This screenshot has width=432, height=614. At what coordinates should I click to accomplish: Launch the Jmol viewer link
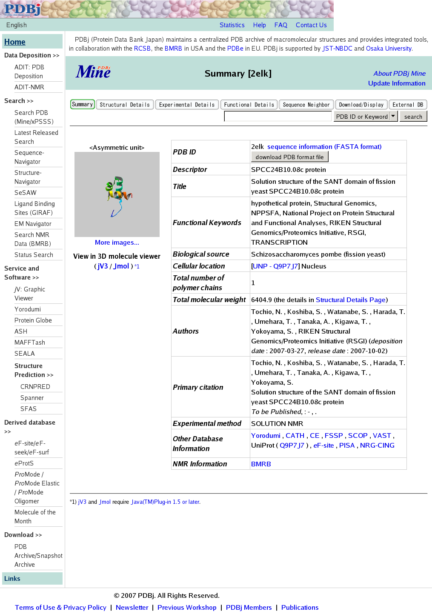(121, 266)
